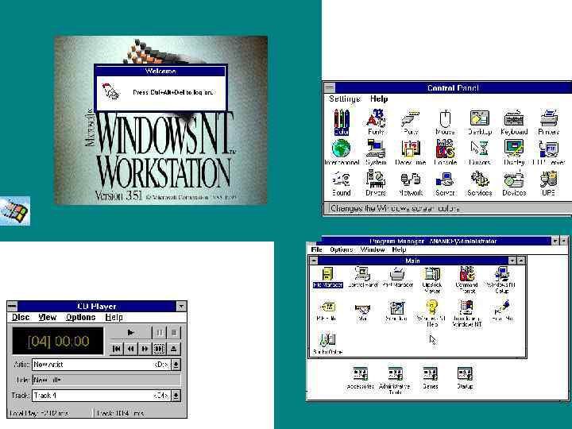The height and width of the screenshot is (429, 572).
Task: Open the Control Panel window control-menu box
Action: click(330, 87)
